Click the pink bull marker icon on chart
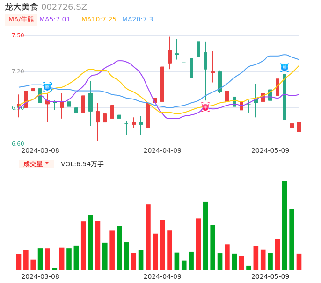The width and height of the screenshot is (321, 283). [205, 107]
